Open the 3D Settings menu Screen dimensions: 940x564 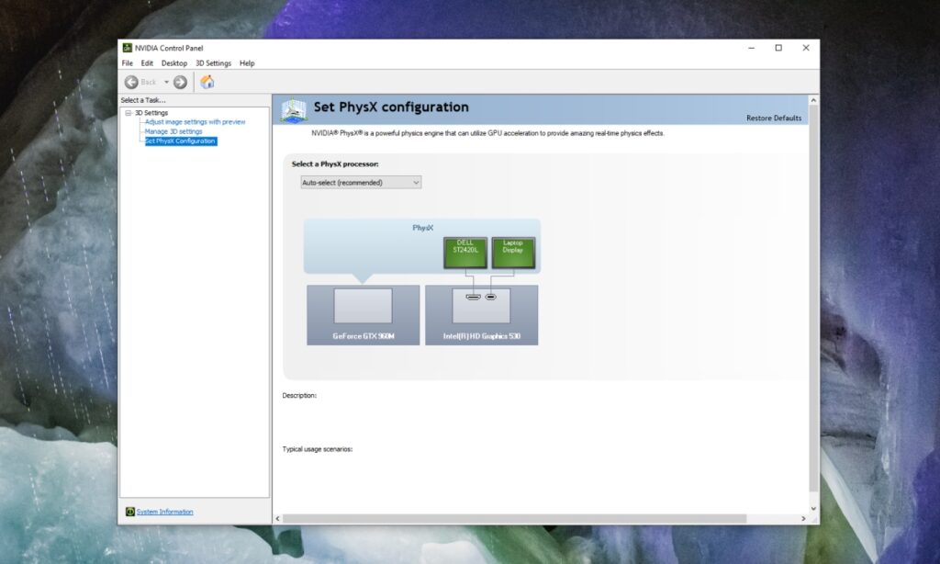point(212,62)
